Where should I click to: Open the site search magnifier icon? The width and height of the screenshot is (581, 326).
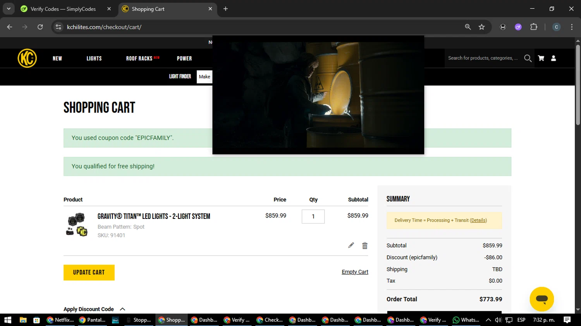[528, 58]
